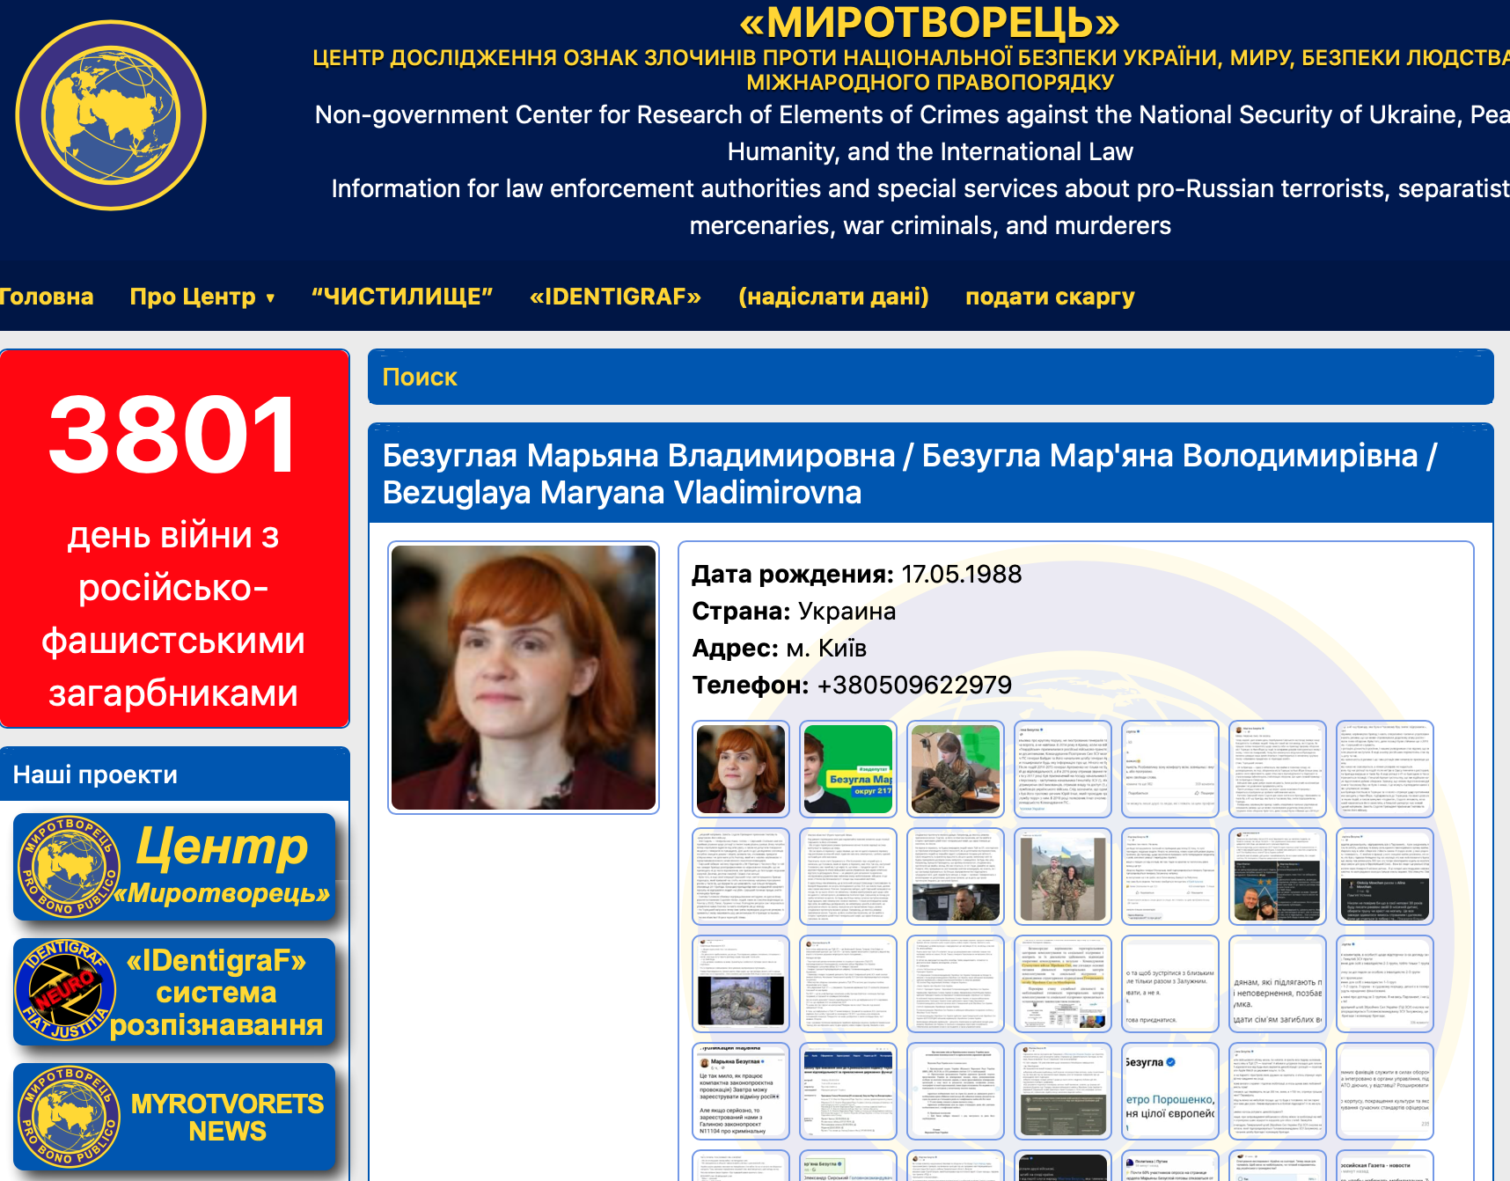Open the fourth text-screenshot thumbnail in first row
The height and width of the screenshot is (1181, 1510).
1063,769
